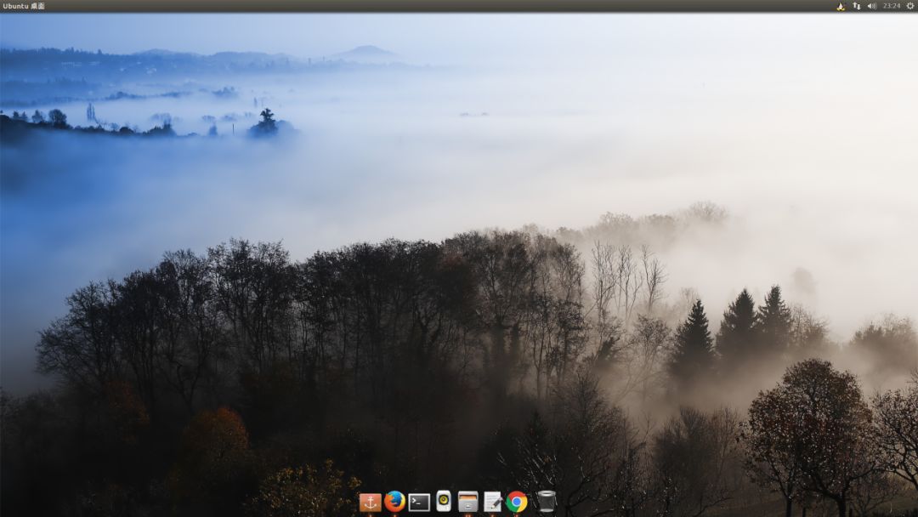
Task: Open the Terminal from the dock
Action: click(419, 503)
